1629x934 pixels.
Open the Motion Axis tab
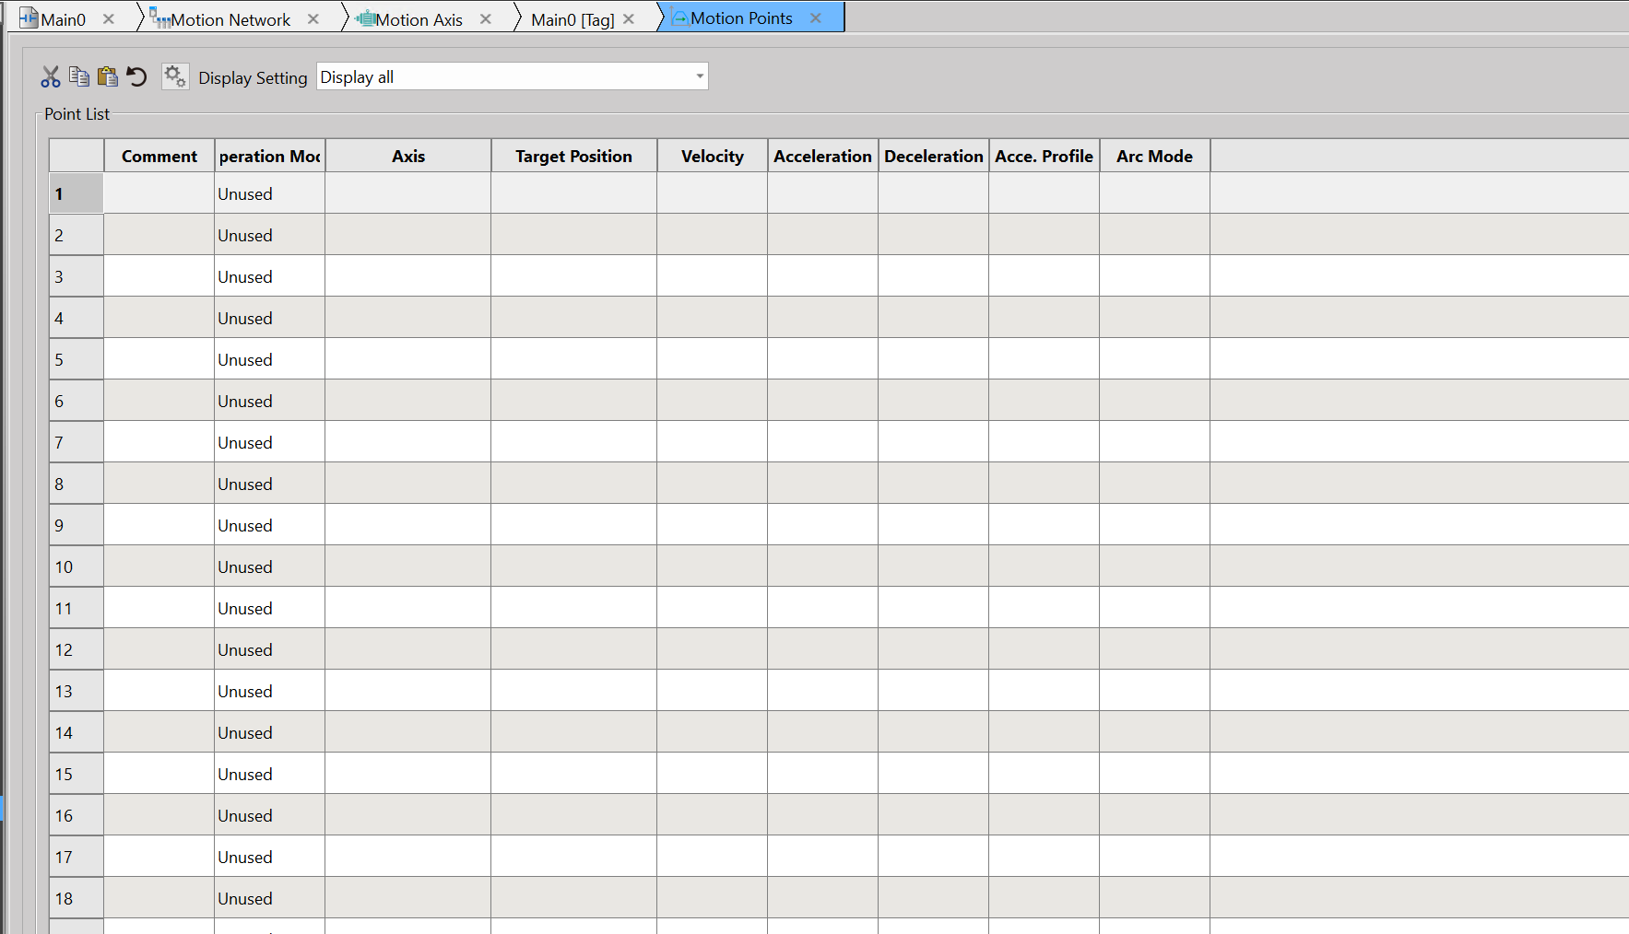pos(419,19)
